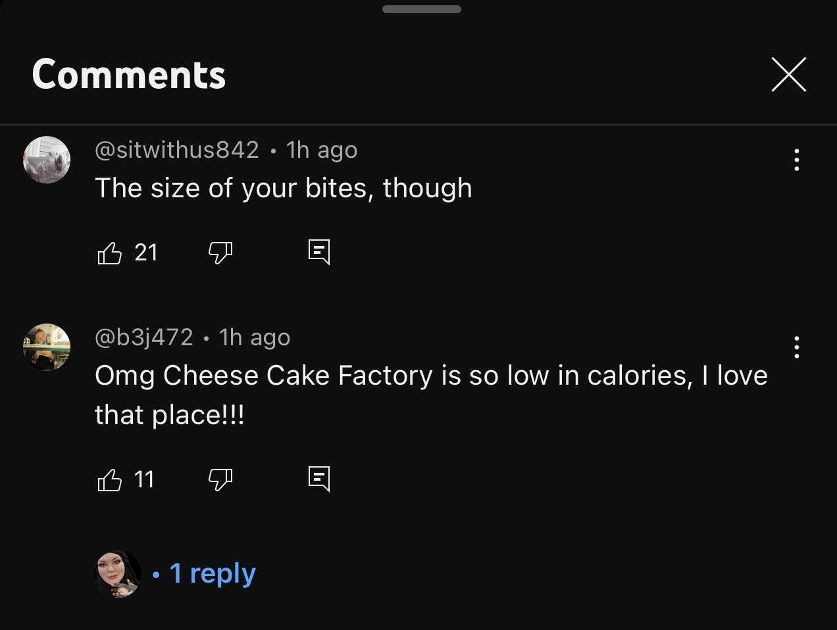This screenshot has width=837, height=630.
Task: Tap the replier's avatar next to 1 reply
Action: pyautogui.click(x=119, y=573)
